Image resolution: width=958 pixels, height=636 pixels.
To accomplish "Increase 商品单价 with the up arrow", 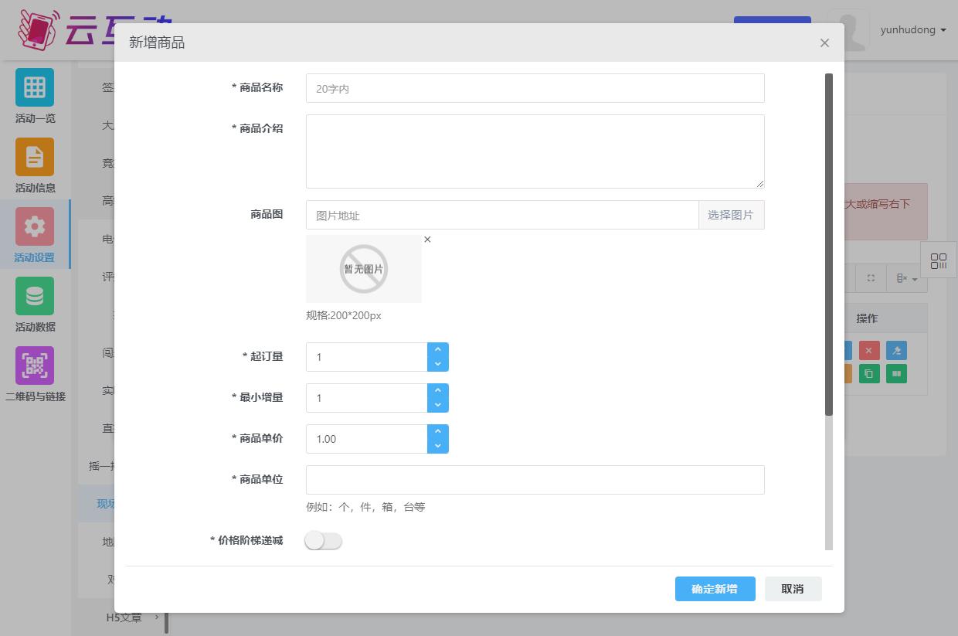I will (x=438, y=432).
